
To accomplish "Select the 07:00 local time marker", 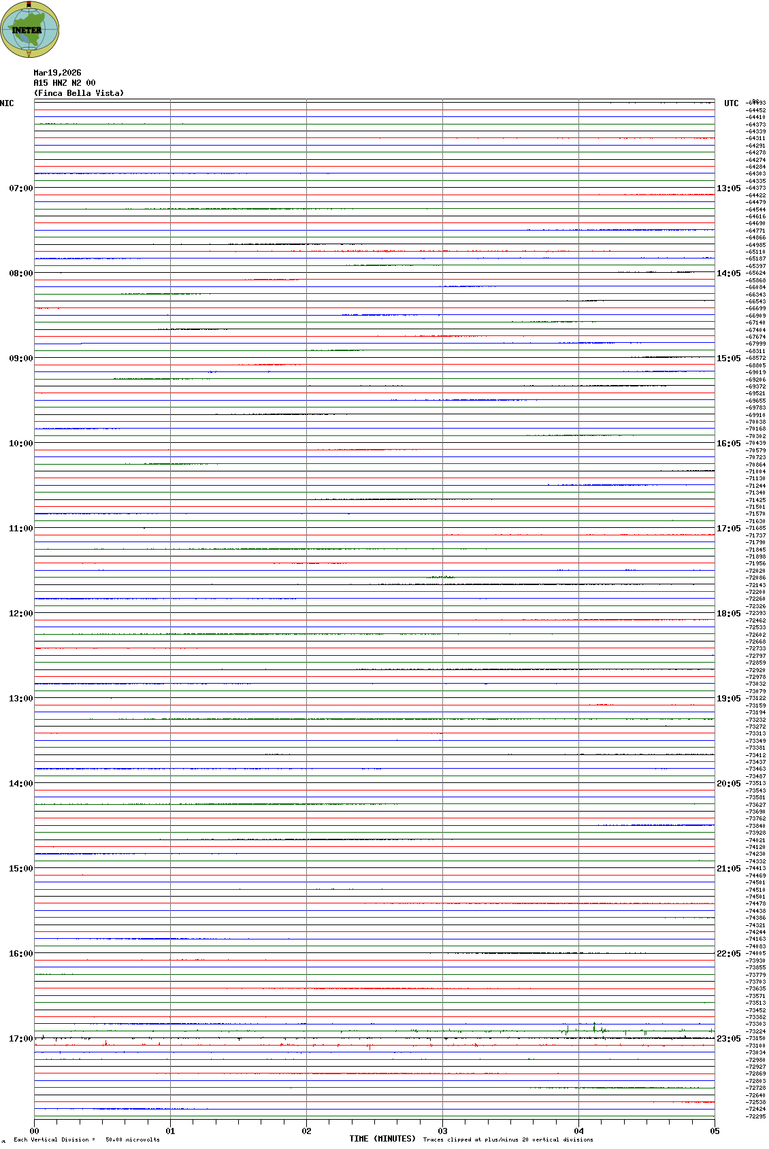I will tap(20, 188).
